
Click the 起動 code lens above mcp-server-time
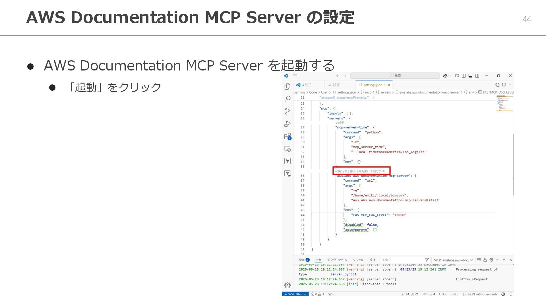tap(340, 123)
